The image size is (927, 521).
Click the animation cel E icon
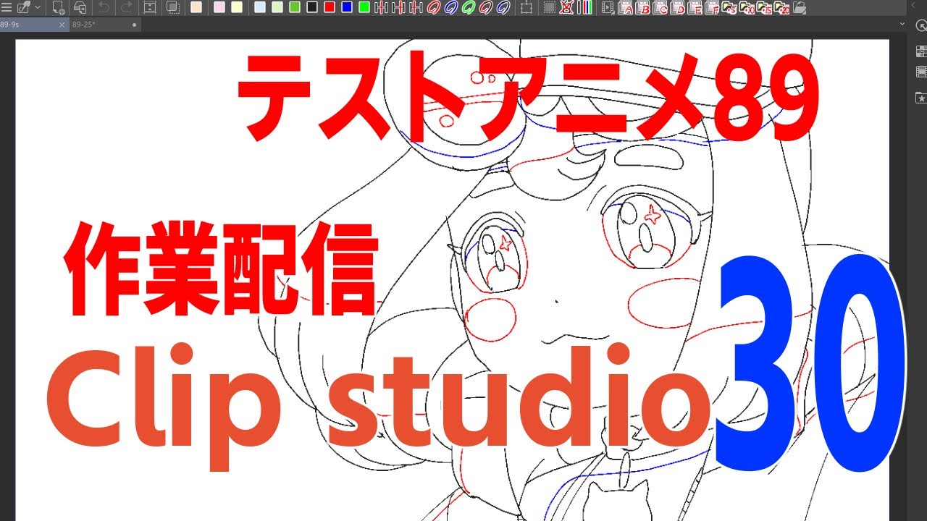[695, 7]
